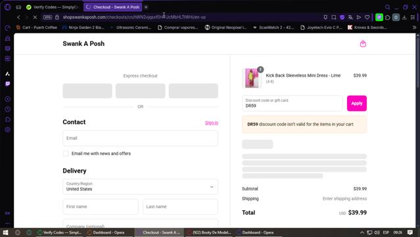Open the green shield extension
Viewport: 420px width, 237px height.
point(379,17)
